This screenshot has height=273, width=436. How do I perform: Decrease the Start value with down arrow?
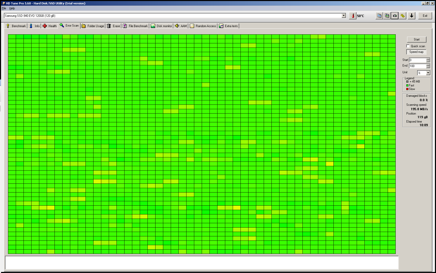click(x=428, y=61)
